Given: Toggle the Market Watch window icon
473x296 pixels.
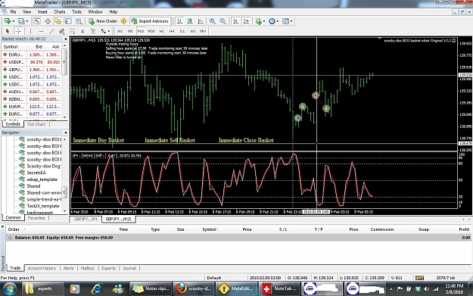Looking at the screenshot, I should click(37, 21).
